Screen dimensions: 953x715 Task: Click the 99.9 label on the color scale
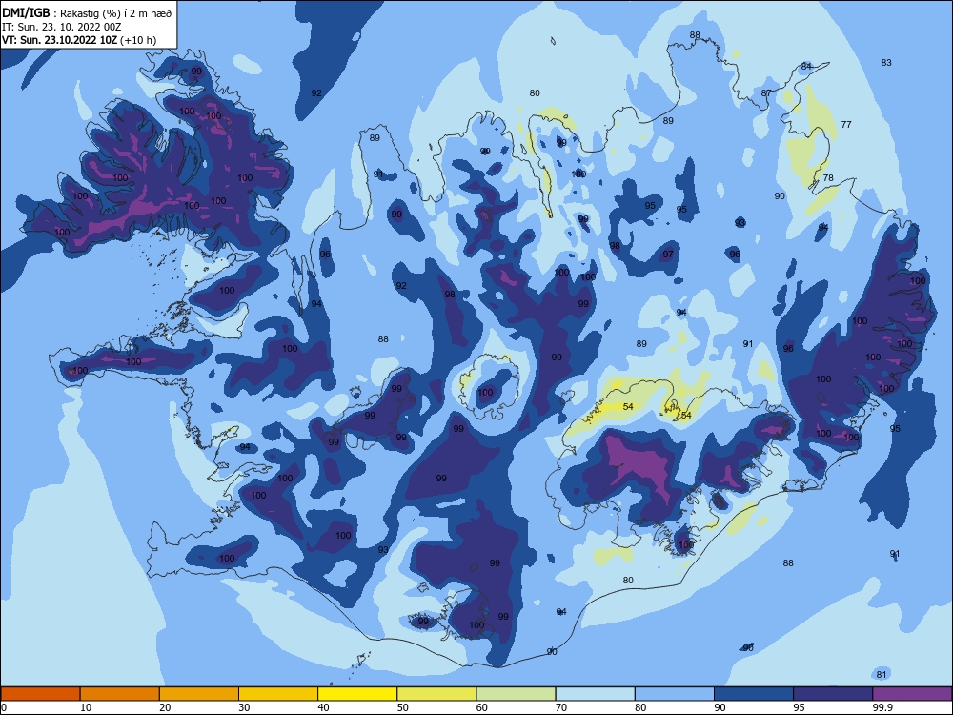(x=882, y=707)
